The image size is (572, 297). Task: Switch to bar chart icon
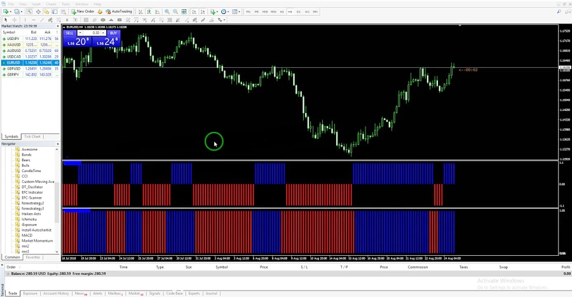click(141, 11)
